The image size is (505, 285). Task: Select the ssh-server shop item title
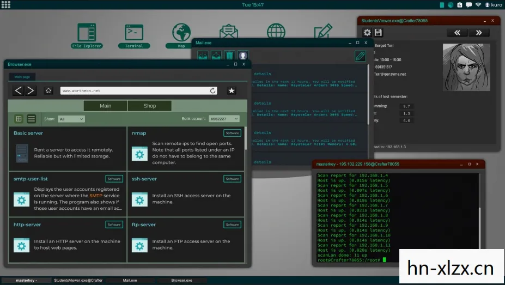144,179
